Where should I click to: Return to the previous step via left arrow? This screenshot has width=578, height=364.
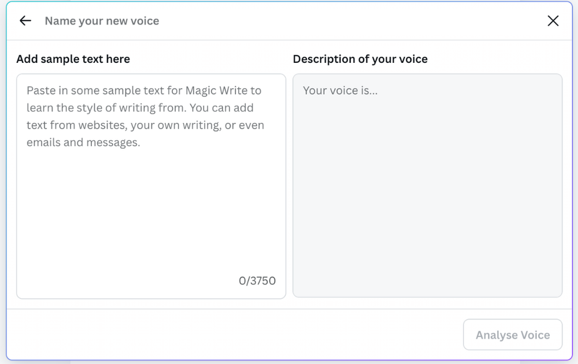(25, 21)
